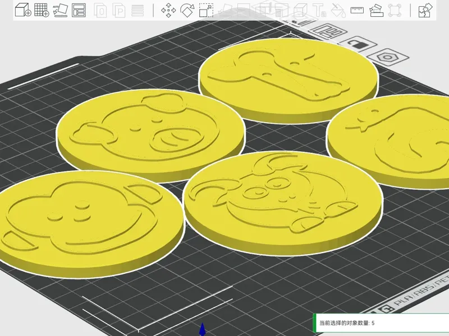Select the Measure ruler tool

coord(357,10)
